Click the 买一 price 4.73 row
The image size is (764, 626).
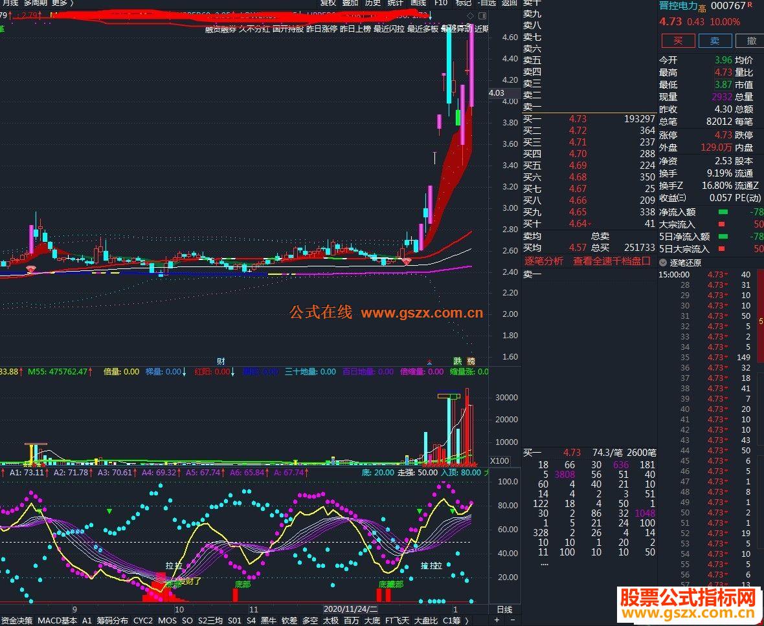[589, 119]
